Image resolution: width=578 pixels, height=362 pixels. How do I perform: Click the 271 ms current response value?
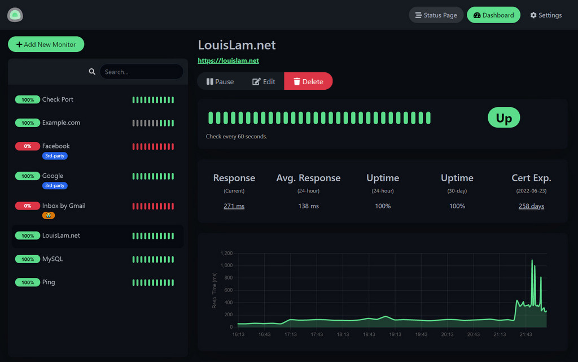coord(234,206)
